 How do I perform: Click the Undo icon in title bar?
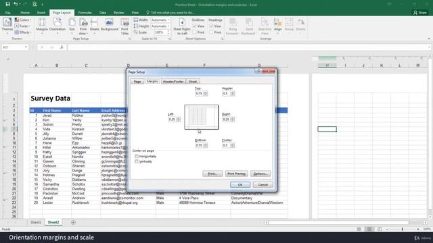16,4
